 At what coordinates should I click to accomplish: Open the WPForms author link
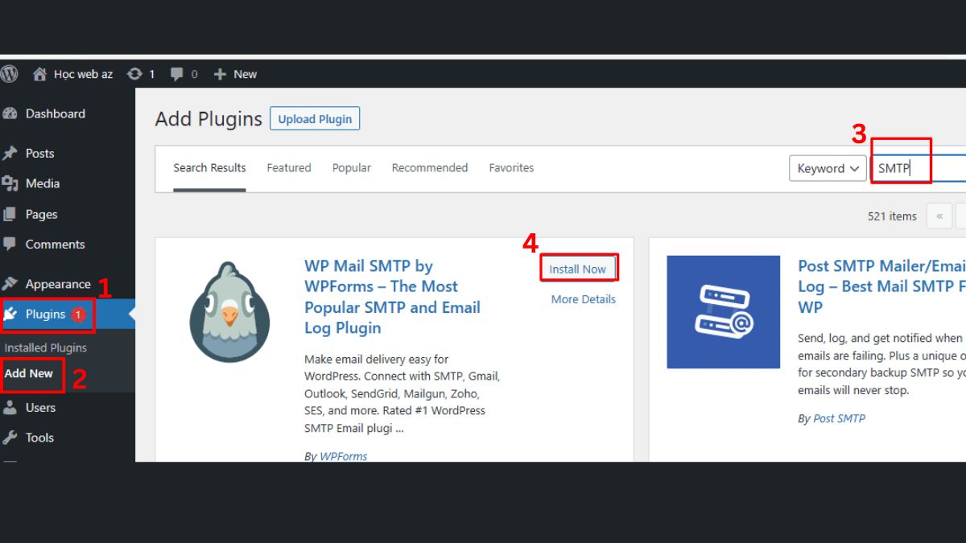point(343,456)
